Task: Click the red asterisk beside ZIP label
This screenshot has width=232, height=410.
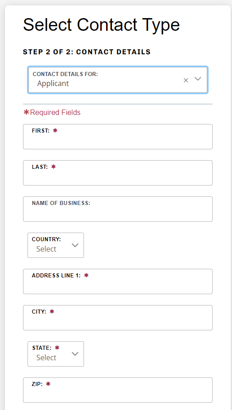Action: coord(48,384)
